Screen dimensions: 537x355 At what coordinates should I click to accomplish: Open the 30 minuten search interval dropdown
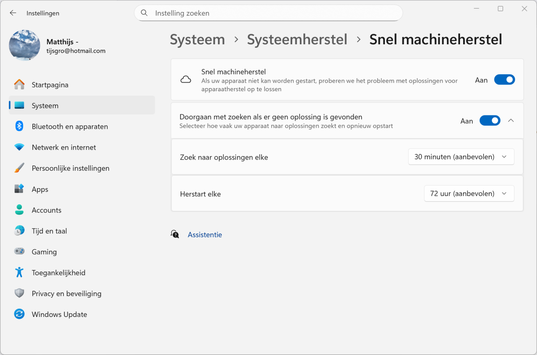pos(461,157)
